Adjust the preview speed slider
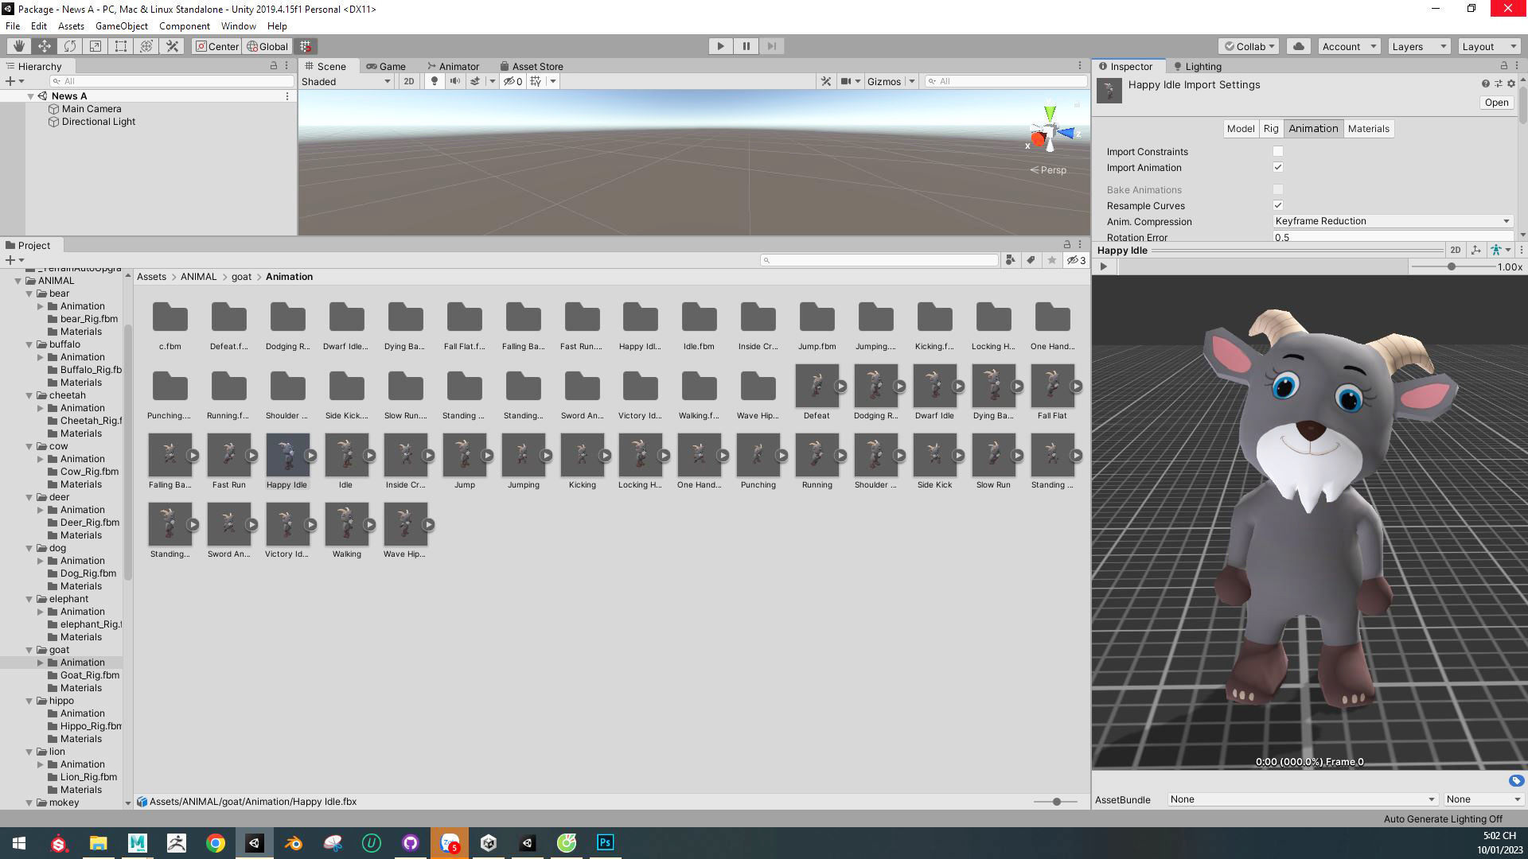 coord(1451,266)
